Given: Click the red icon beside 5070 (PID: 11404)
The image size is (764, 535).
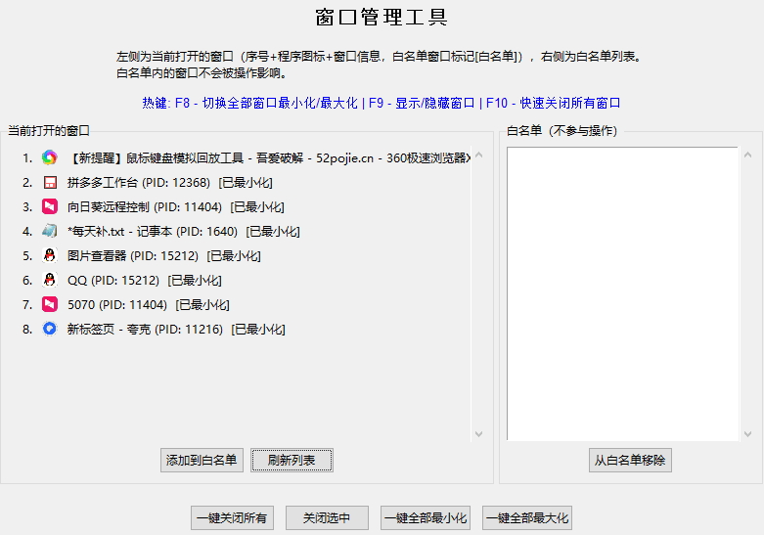Looking at the screenshot, I should pyautogui.click(x=49, y=304).
